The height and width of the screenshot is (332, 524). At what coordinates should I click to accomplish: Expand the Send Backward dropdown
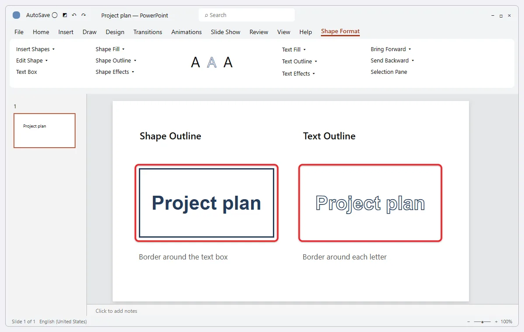coord(392,61)
